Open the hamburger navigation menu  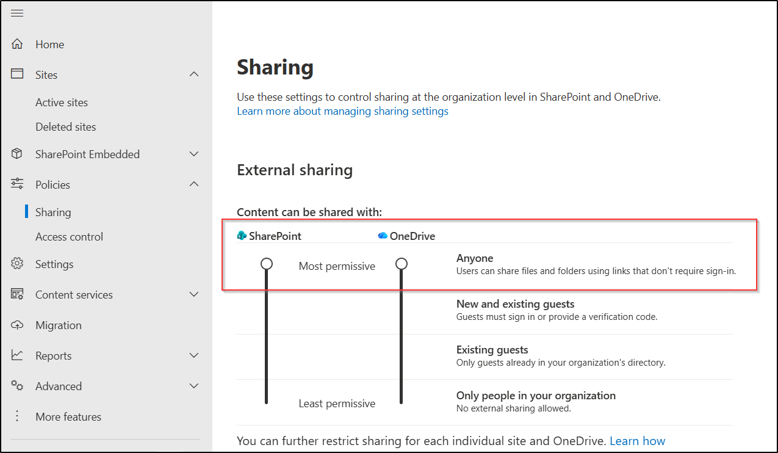[17, 13]
